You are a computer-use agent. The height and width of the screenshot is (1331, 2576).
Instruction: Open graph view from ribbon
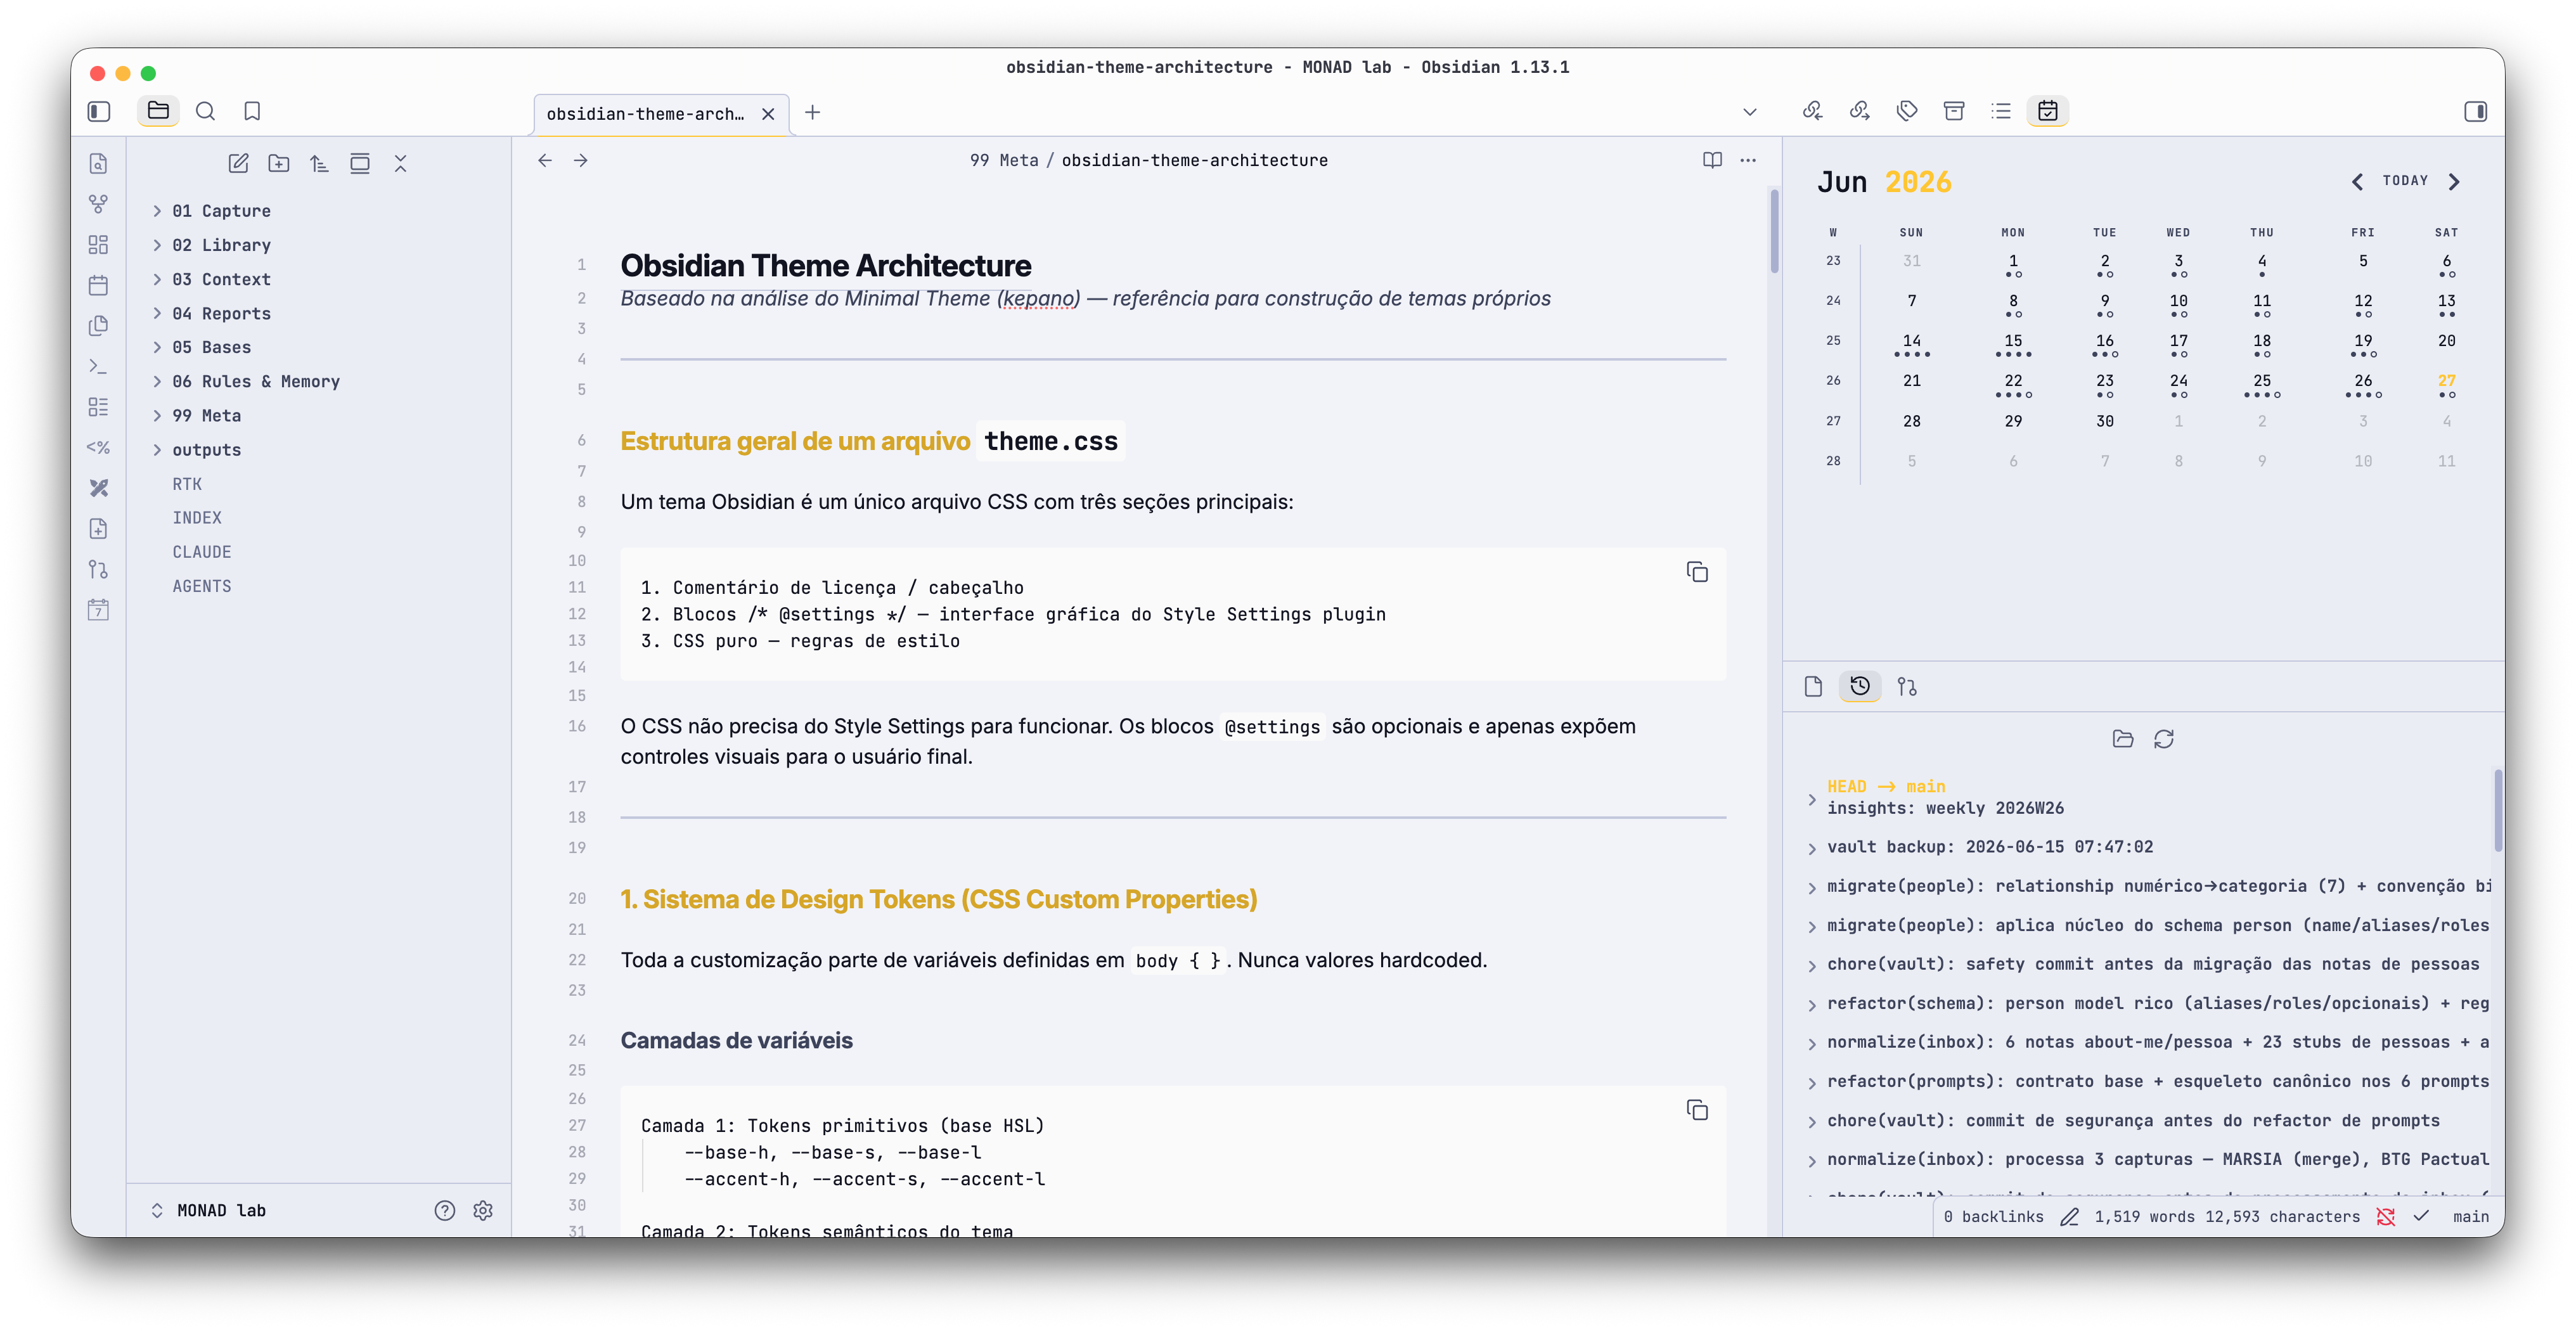point(98,204)
